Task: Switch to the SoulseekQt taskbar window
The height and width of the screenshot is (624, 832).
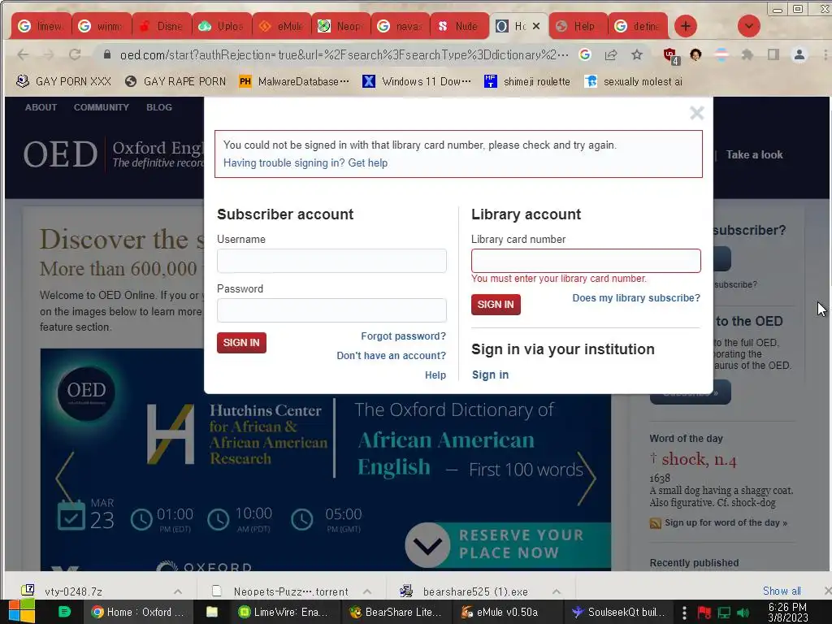Action: tap(618, 612)
